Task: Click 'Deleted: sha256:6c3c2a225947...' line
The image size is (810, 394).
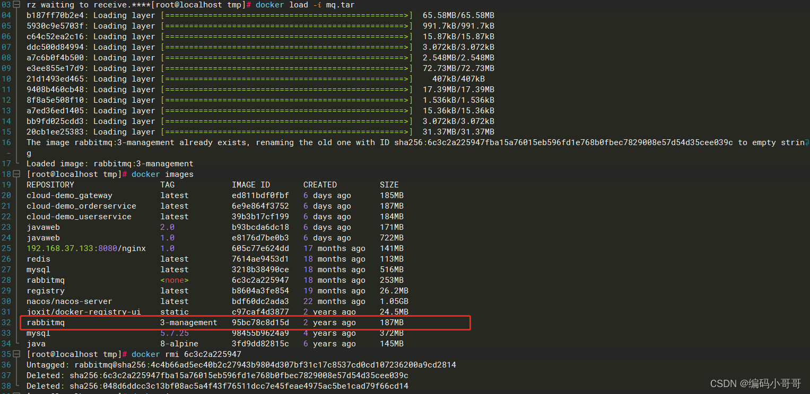Action: pos(217,375)
